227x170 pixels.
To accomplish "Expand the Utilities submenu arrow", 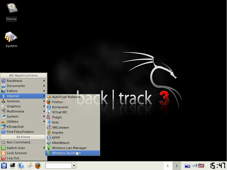I will (x=44, y=122).
